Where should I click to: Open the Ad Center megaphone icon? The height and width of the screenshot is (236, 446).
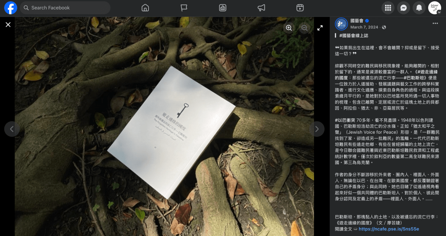(261, 8)
